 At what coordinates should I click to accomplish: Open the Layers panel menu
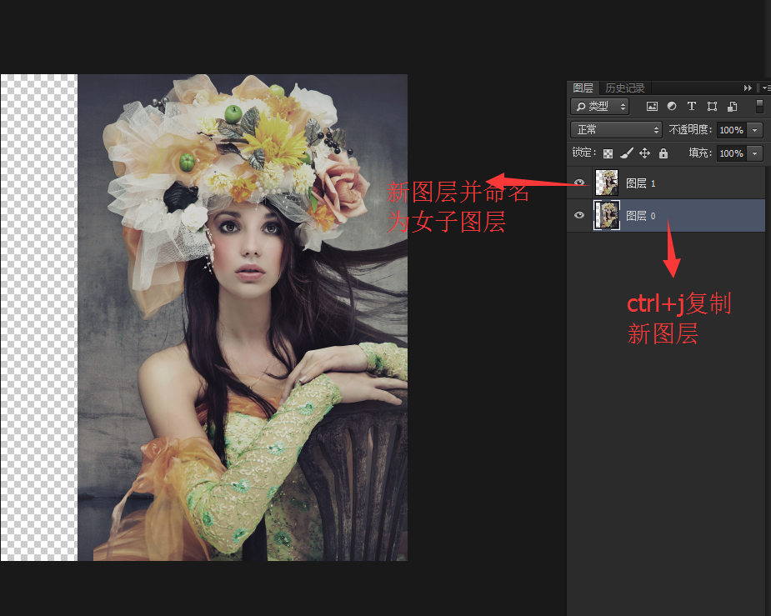(x=765, y=88)
